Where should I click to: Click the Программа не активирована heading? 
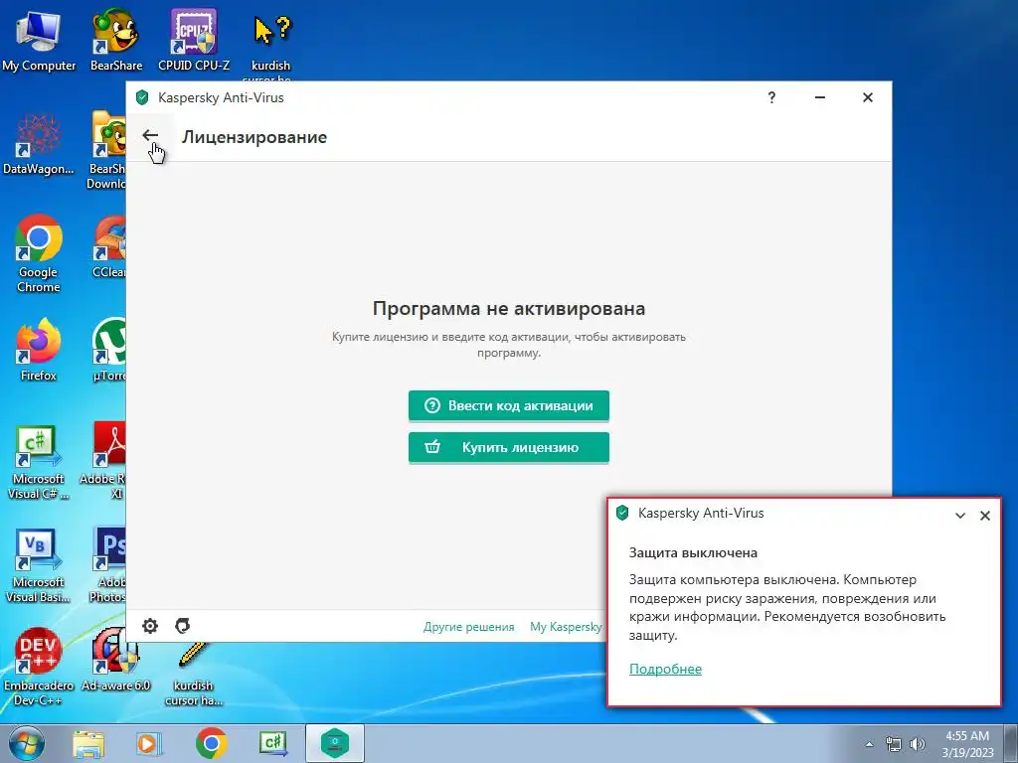(508, 308)
